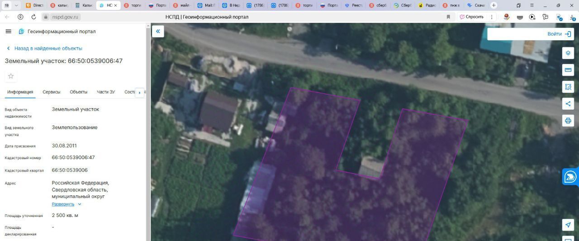Click the area value 2 500 кв. м
579x241 pixels.
(x=65, y=215)
